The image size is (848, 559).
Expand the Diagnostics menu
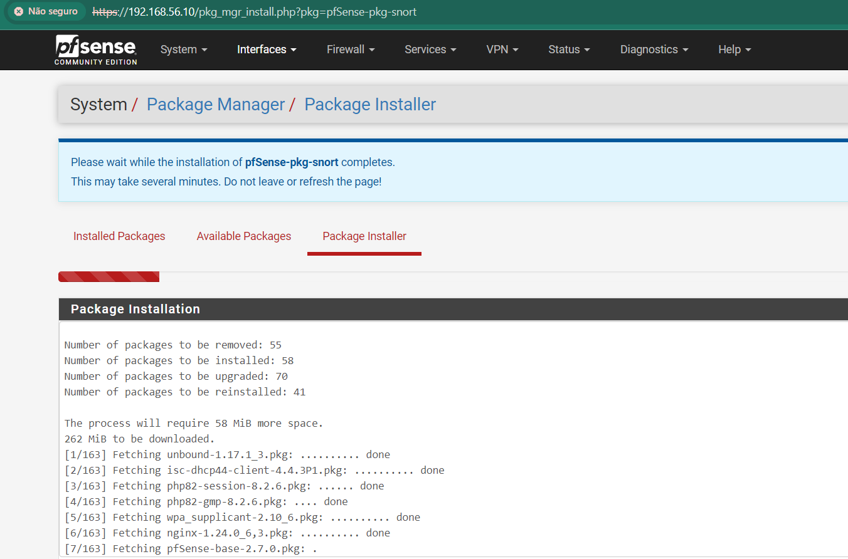click(x=654, y=50)
